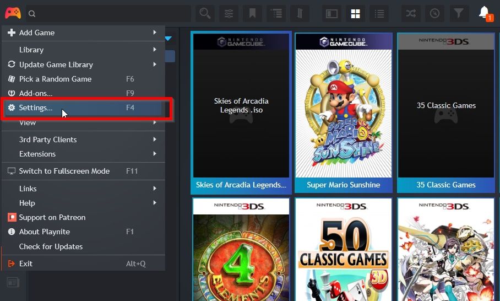Click the blue dropdown arrow behind the menu
Viewport: 500px width, 301px height.
[x=169, y=39]
